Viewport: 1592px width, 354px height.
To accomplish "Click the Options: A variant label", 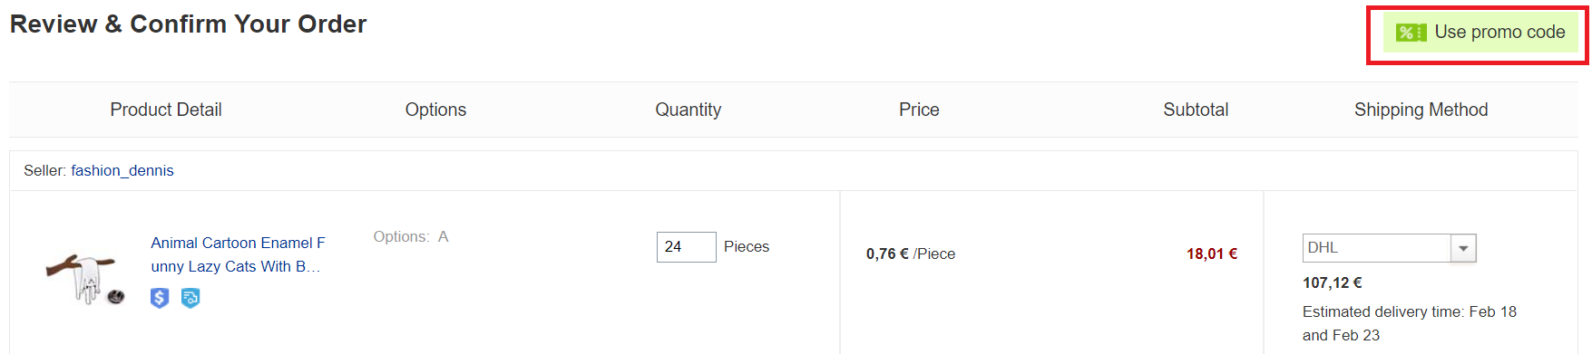I will (x=411, y=236).
